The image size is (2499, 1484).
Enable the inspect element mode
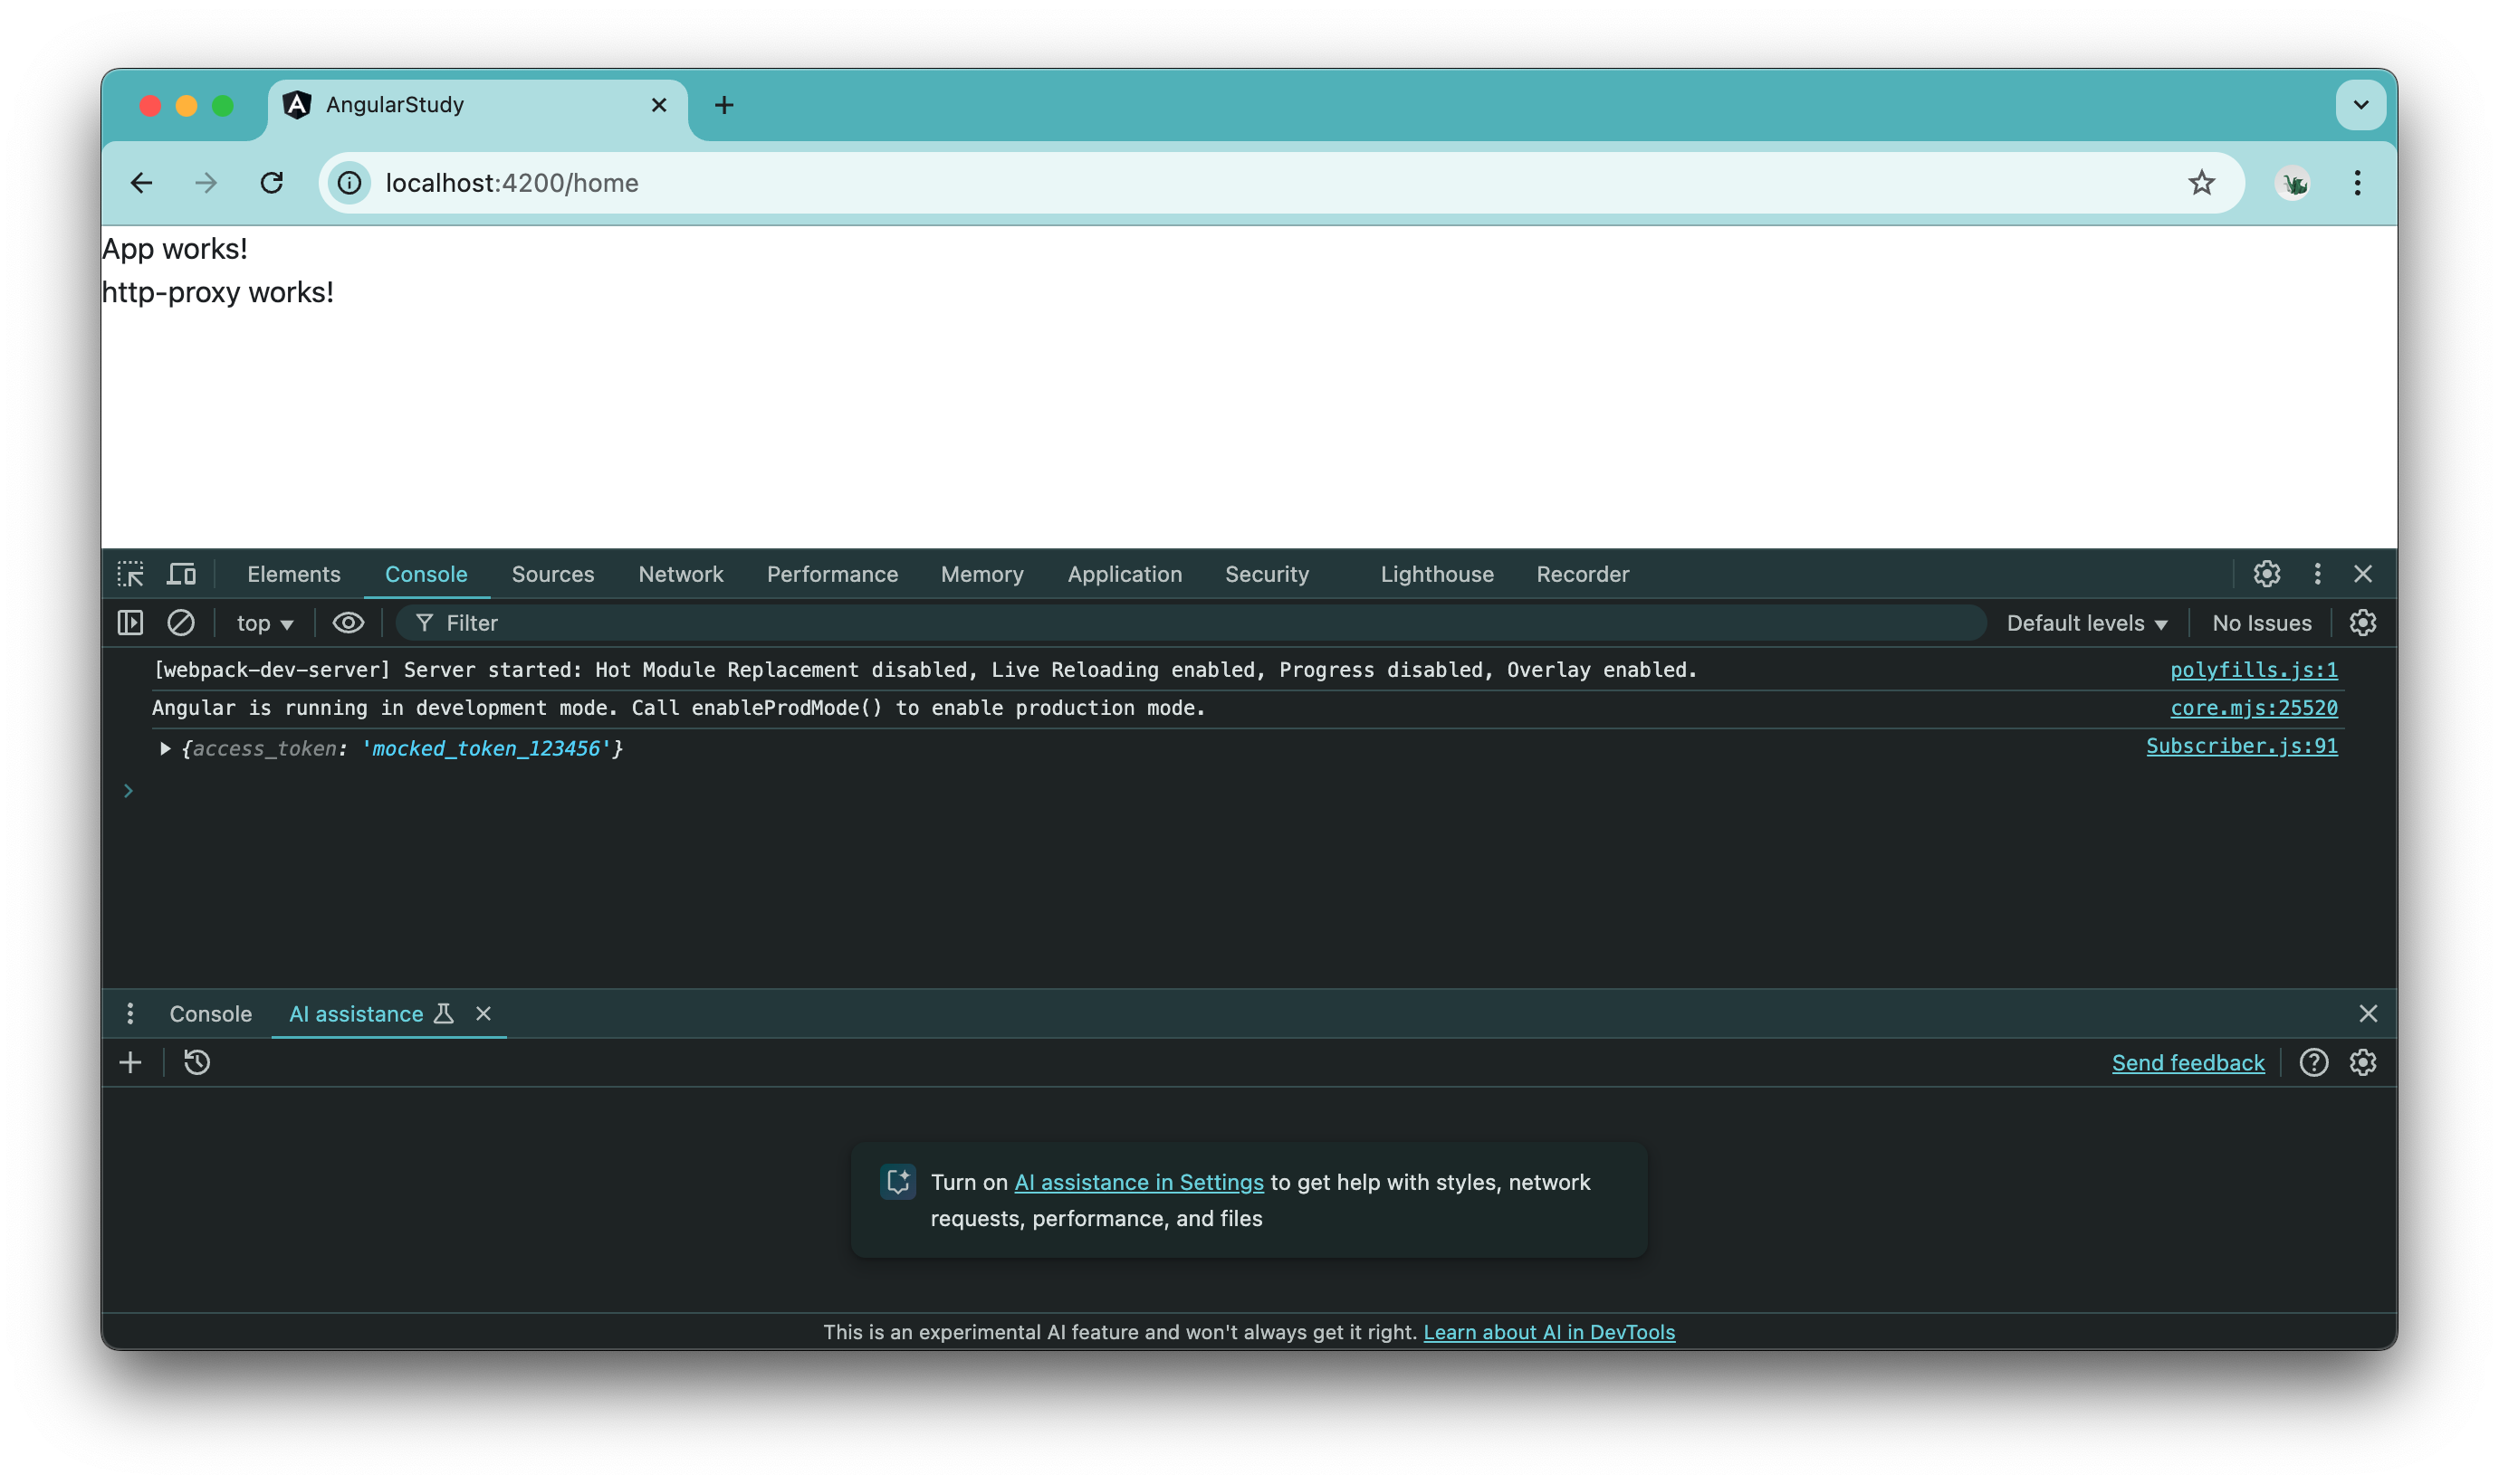(132, 575)
